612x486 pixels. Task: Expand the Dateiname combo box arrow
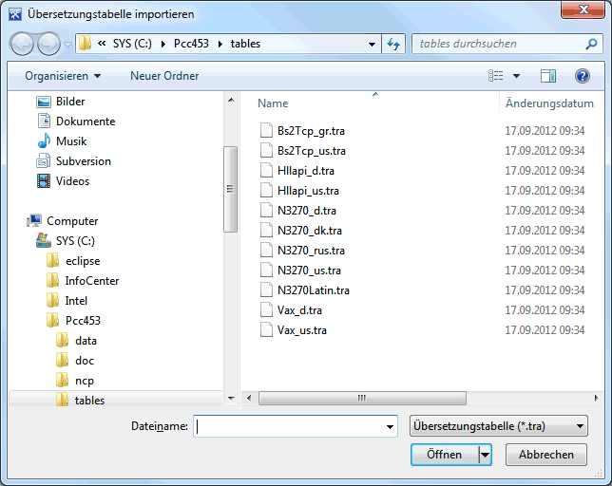click(x=389, y=427)
